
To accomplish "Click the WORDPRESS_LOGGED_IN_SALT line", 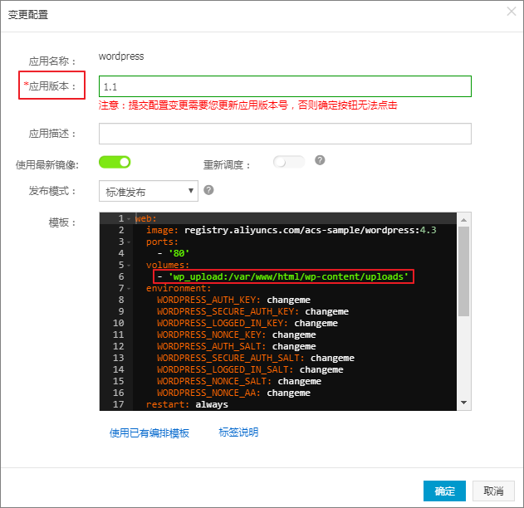I will (250, 369).
